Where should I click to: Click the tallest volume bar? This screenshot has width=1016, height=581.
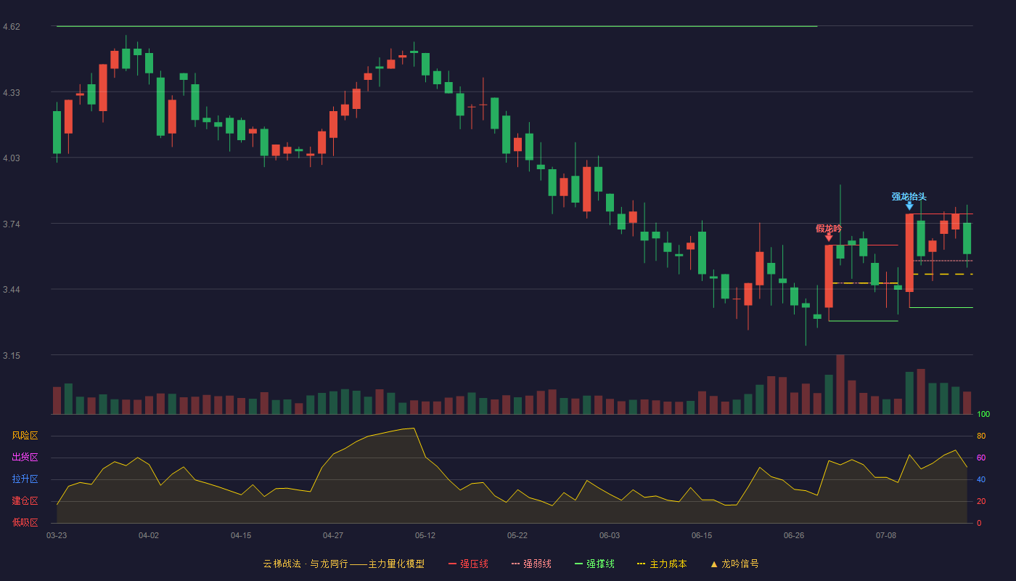click(x=840, y=384)
